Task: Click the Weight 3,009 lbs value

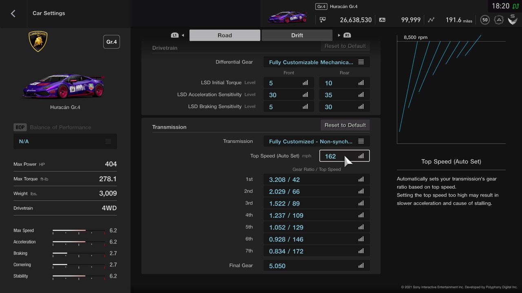Action: pos(108,193)
